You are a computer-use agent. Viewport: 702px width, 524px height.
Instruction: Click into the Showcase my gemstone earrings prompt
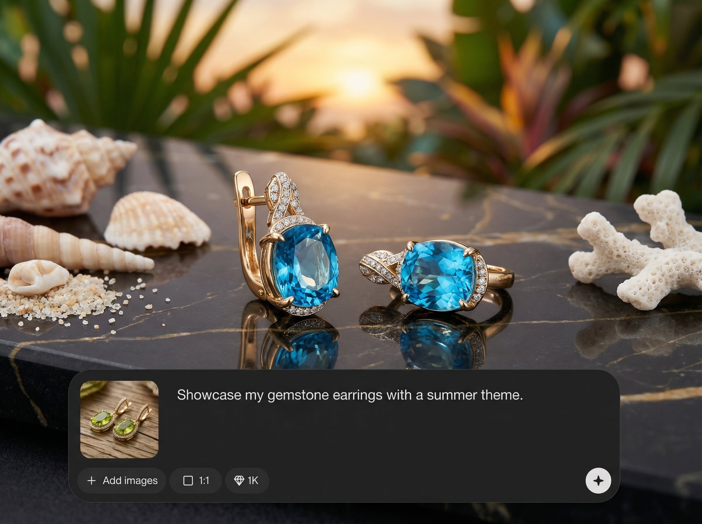[x=350, y=395]
